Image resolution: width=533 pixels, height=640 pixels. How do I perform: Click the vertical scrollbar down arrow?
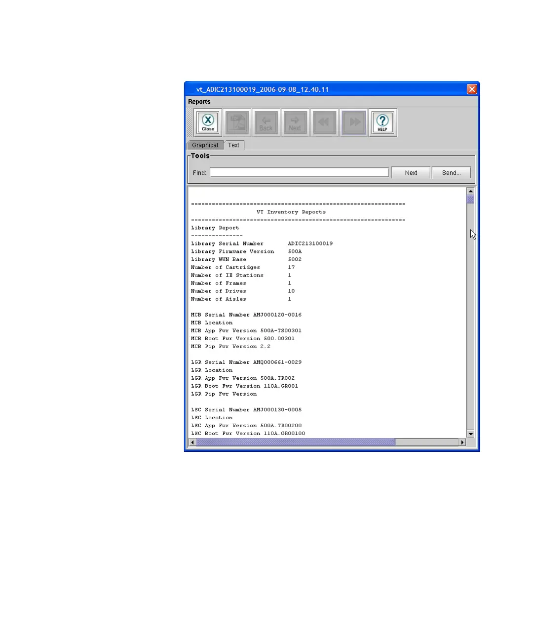(x=470, y=434)
